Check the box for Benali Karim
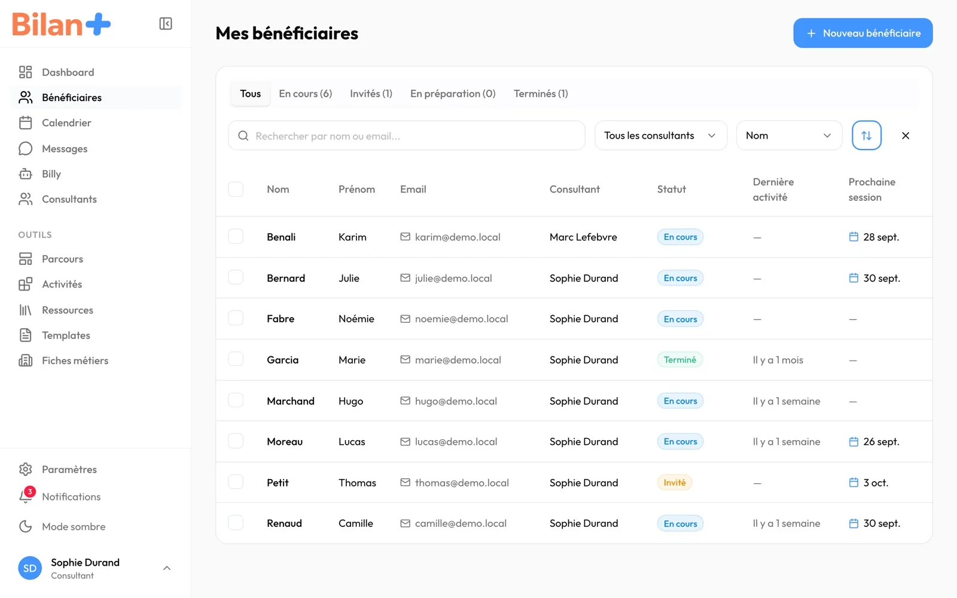 click(236, 236)
